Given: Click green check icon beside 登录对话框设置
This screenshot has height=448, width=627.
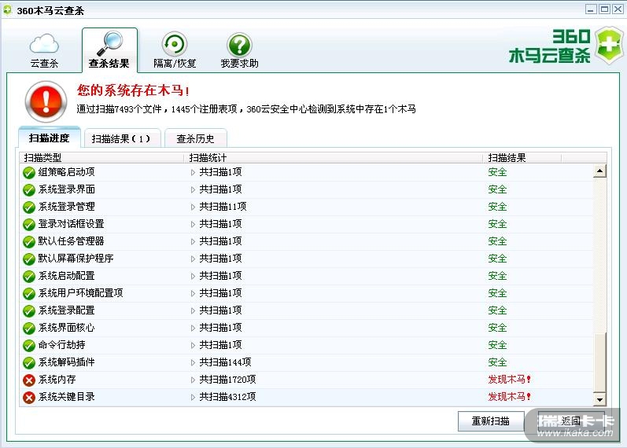Looking at the screenshot, I should pos(29,225).
